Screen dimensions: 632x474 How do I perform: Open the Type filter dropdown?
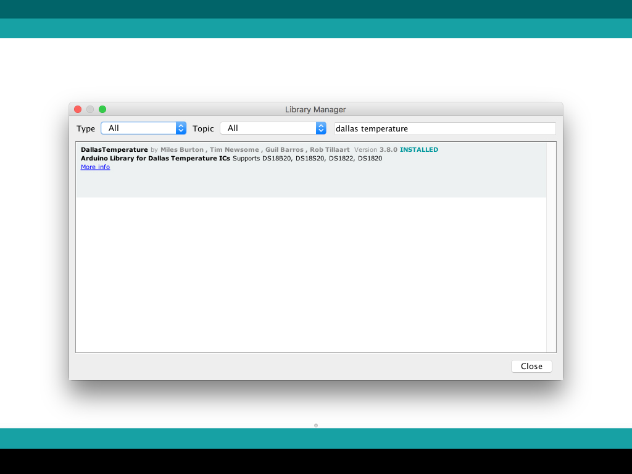tap(143, 128)
